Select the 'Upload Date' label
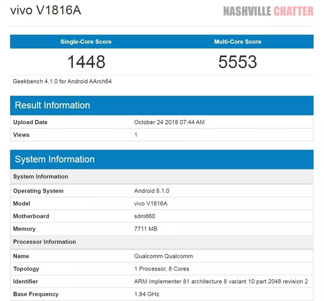This screenshot has width=324, height=301. click(30, 122)
